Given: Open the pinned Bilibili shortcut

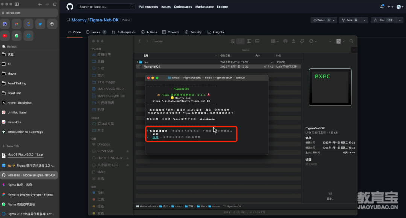Looking at the screenshot, I should [x=29, y=36].
